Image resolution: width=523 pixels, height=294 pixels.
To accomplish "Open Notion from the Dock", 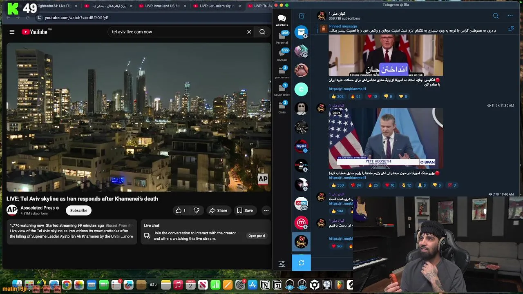I will (x=265, y=285).
